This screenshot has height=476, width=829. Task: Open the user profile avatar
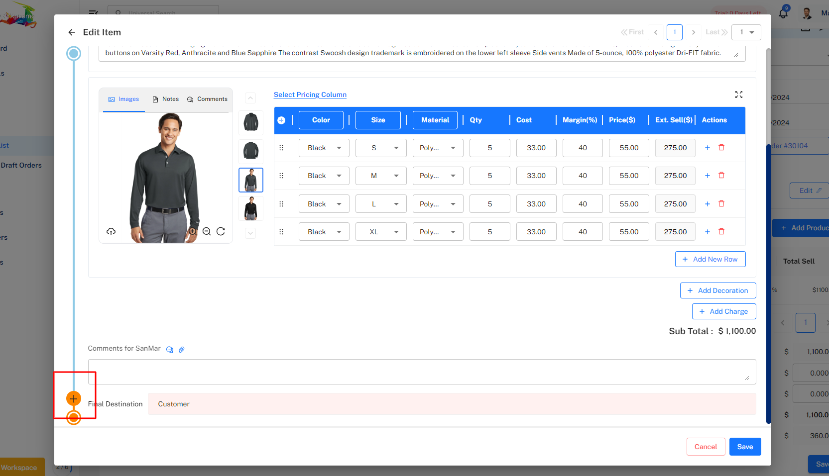[x=807, y=13]
